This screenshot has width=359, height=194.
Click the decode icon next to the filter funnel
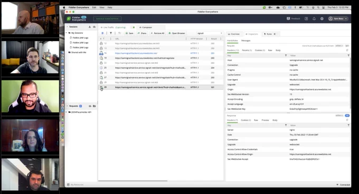[x=119, y=33]
